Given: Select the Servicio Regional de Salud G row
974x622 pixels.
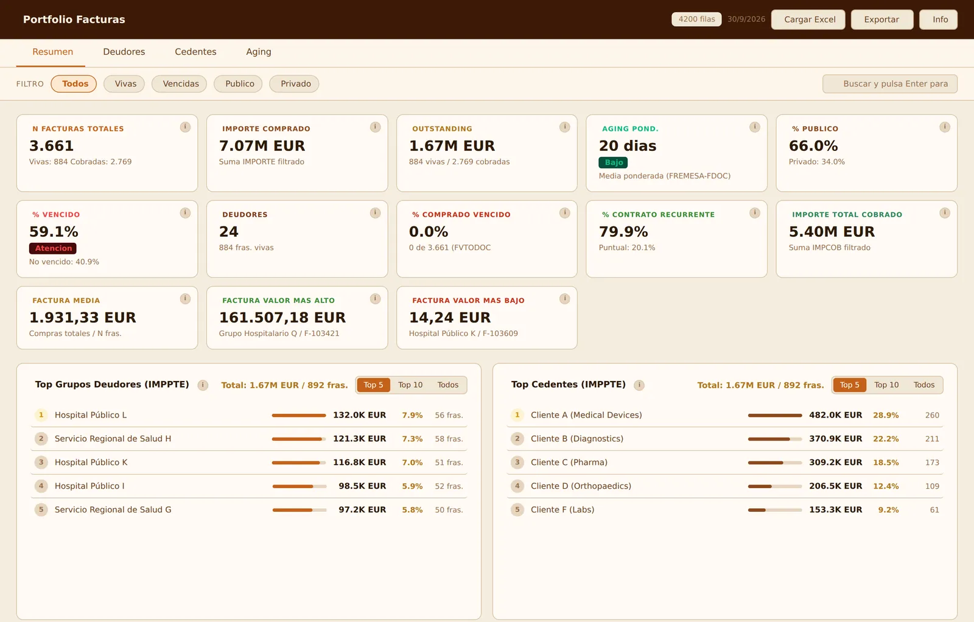Looking at the screenshot, I should pos(248,510).
